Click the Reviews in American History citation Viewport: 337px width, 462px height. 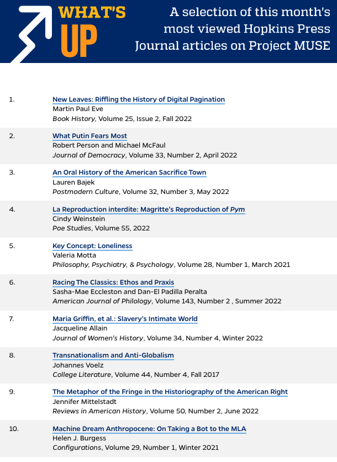[156, 411]
